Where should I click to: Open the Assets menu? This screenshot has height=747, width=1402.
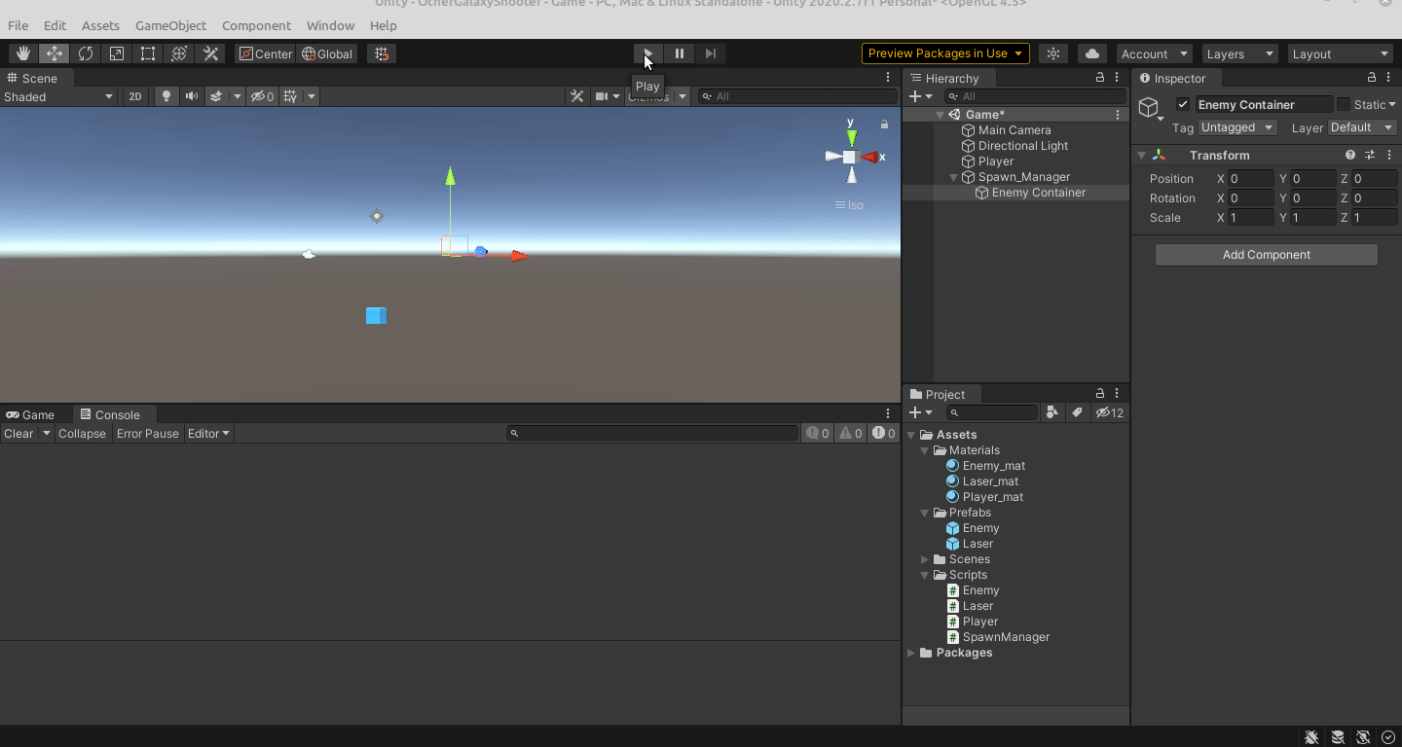point(100,25)
